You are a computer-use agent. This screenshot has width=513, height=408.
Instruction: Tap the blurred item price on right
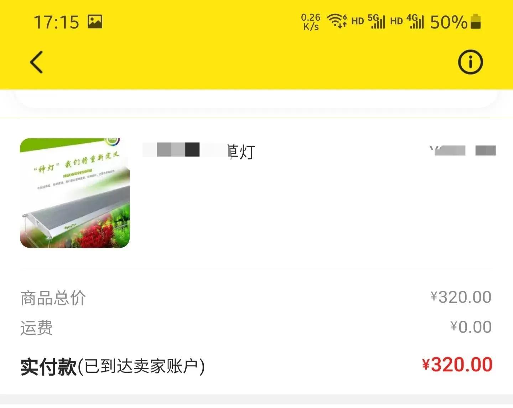(x=462, y=150)
